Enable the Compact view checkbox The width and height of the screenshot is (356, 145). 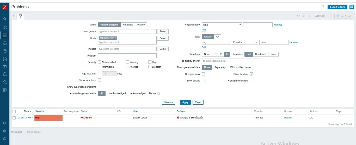tap(203, 74)
